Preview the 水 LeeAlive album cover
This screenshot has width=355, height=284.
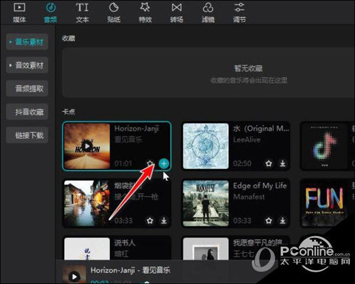206,146
